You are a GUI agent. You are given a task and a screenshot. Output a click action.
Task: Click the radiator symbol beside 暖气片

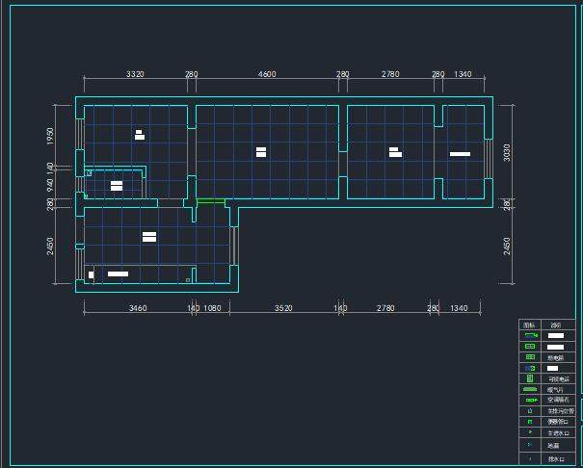click(x=530, y=389)
